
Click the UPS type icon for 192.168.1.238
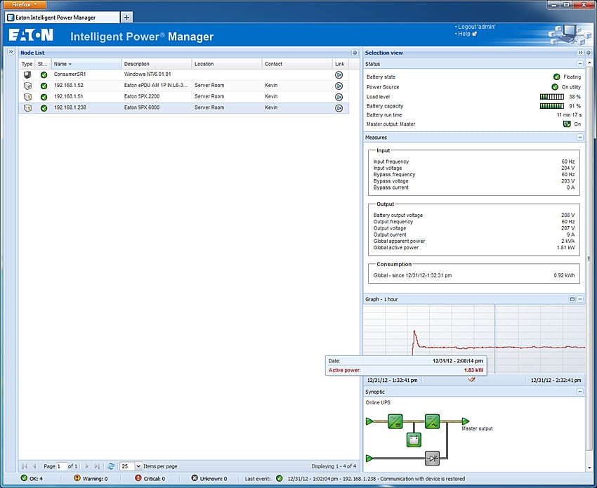coord(27,108)
